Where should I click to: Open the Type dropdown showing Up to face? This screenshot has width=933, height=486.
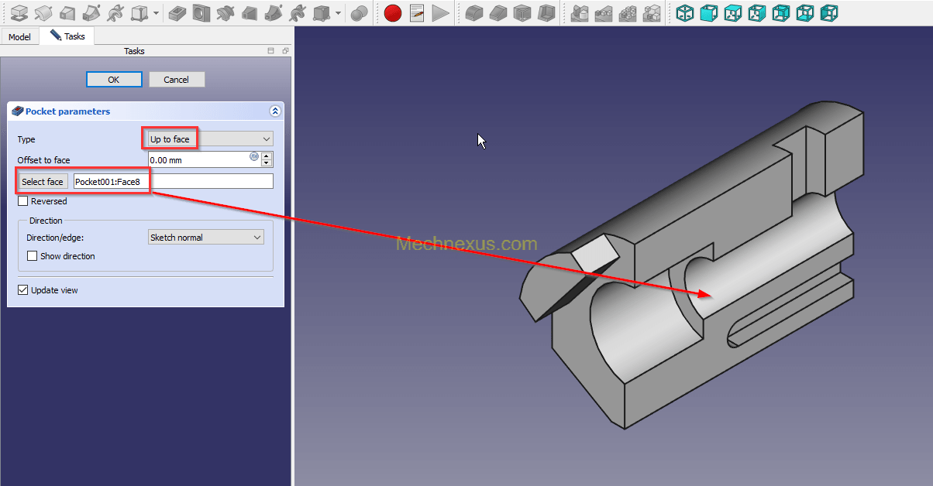210,139
